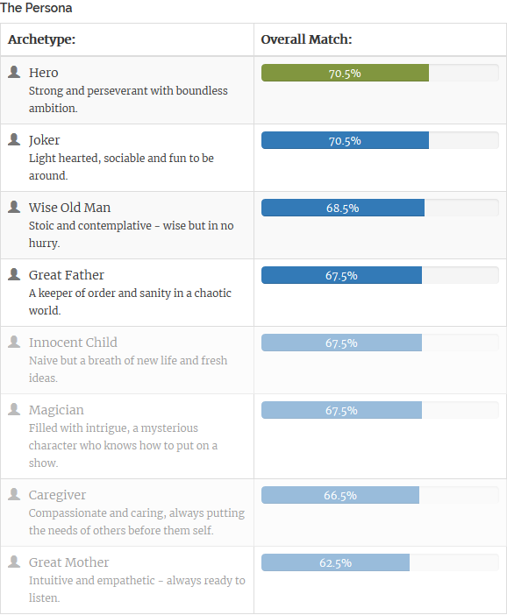Click the Joker 70.5% progress bar
Image resolution: width=507 pixels, height=615 pixels.
(346, 140)
